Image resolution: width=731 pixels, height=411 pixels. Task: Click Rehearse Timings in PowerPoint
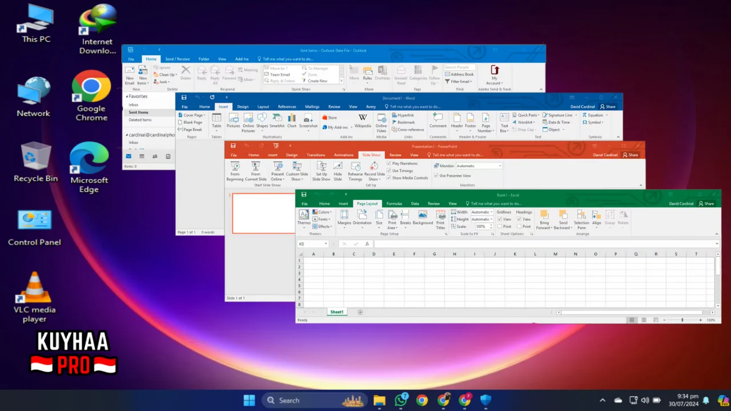[355, 171]
